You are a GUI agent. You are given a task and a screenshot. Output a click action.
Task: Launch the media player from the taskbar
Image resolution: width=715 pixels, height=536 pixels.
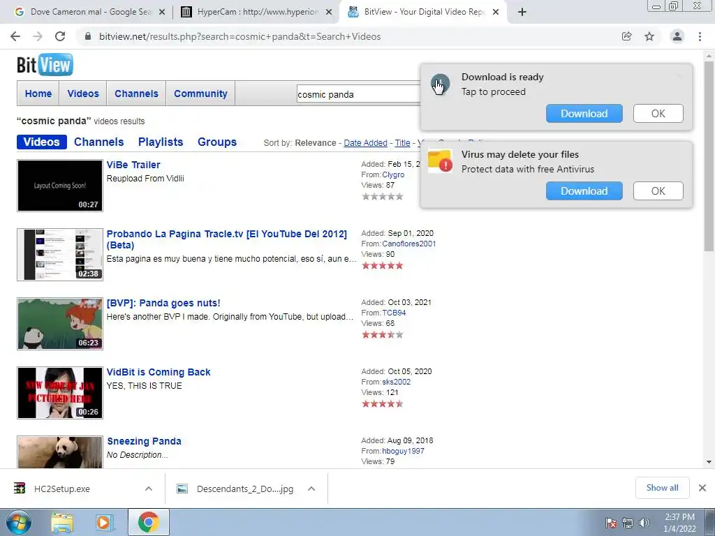click(x=103, y=522)
